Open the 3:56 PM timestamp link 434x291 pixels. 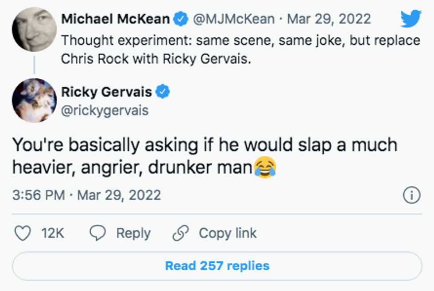point(38,195)
